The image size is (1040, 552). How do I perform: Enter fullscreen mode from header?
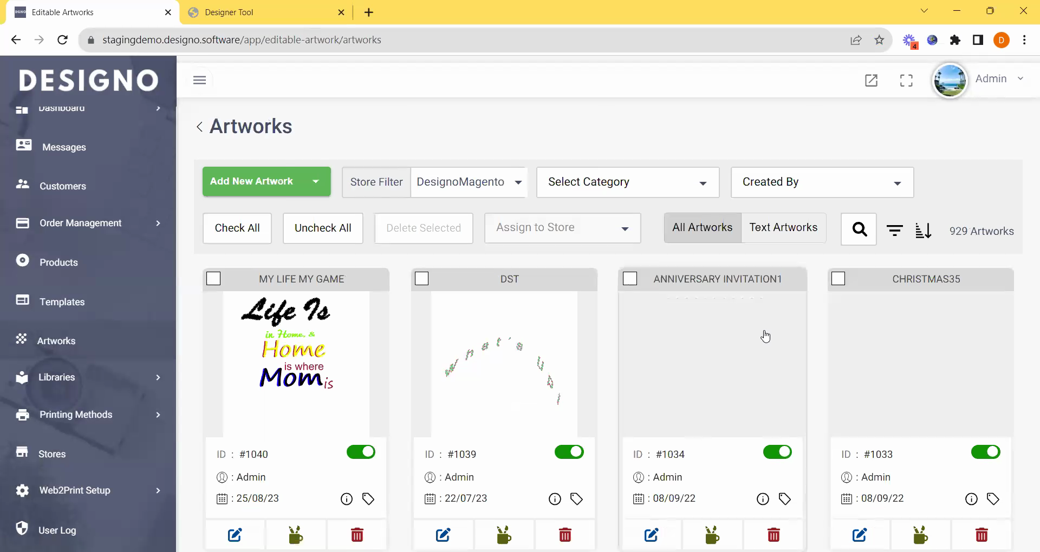[x=906, y=81]
